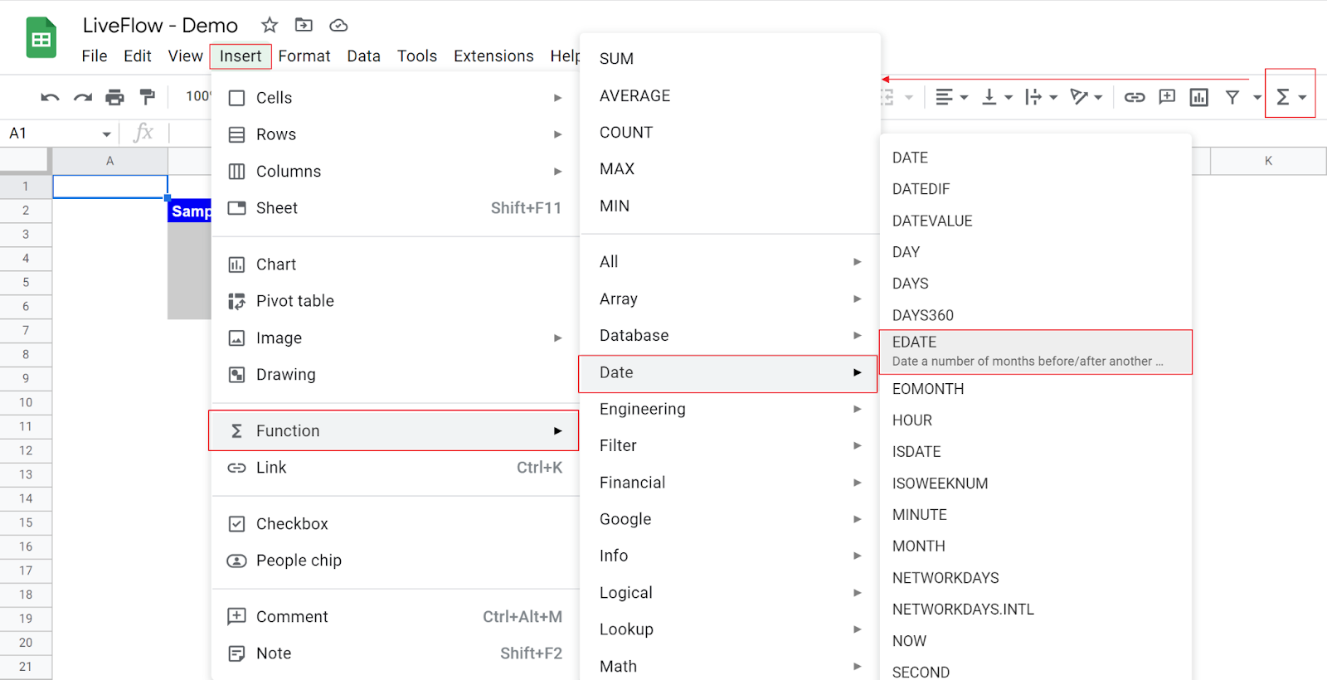1327x680 pixels.
Task: Click the print icon
Action: [114, 97]
